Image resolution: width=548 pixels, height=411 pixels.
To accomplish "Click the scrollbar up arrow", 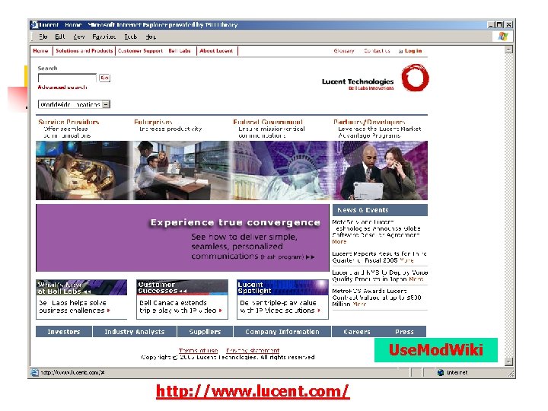I will (509, 49).
